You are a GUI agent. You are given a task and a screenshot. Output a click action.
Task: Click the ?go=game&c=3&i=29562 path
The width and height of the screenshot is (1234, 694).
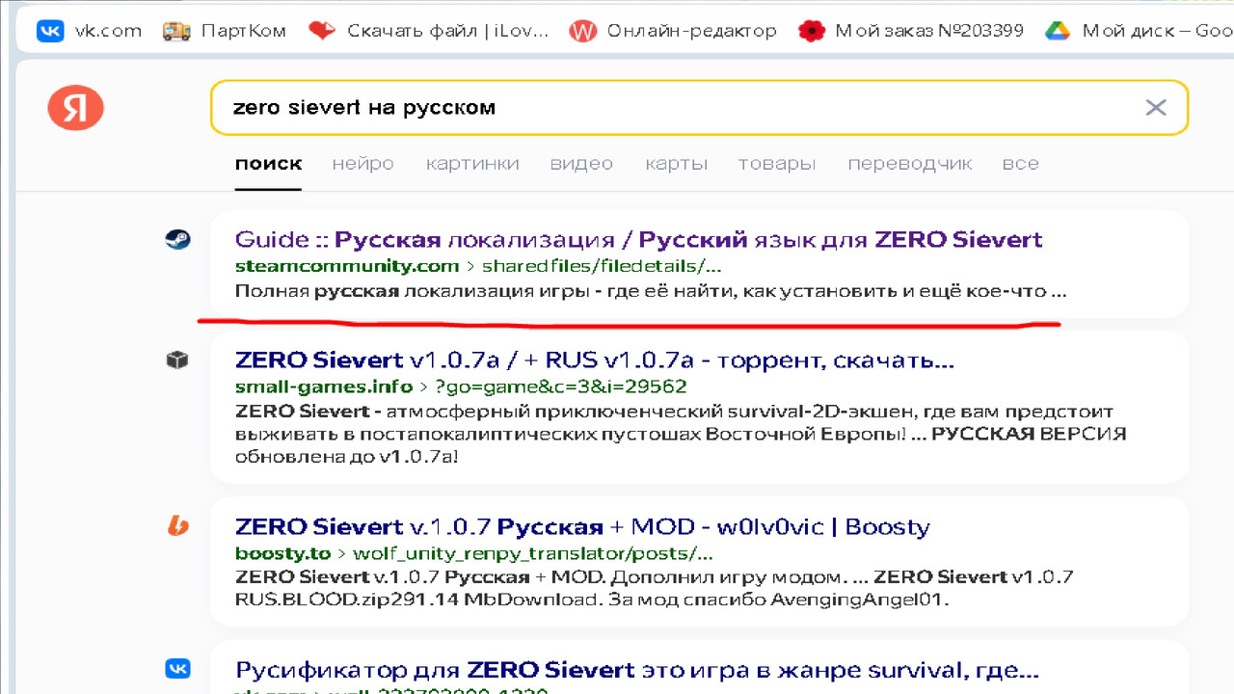coord(560,387)
